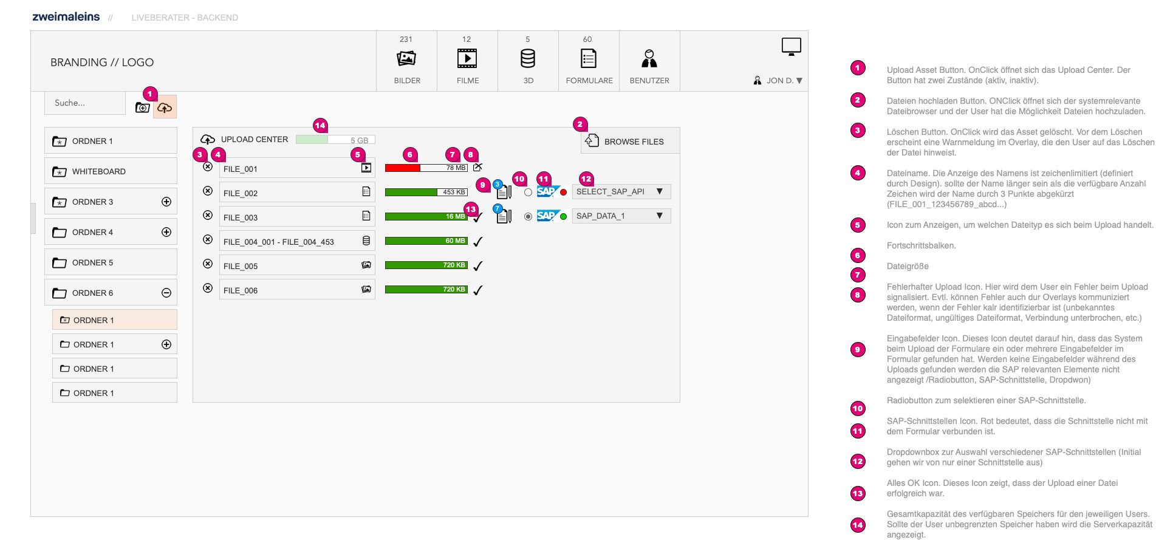Collapse ORDNER 6 with minus icon
The height and width of the screenshot is (540, 1156).
pos(166,293)
